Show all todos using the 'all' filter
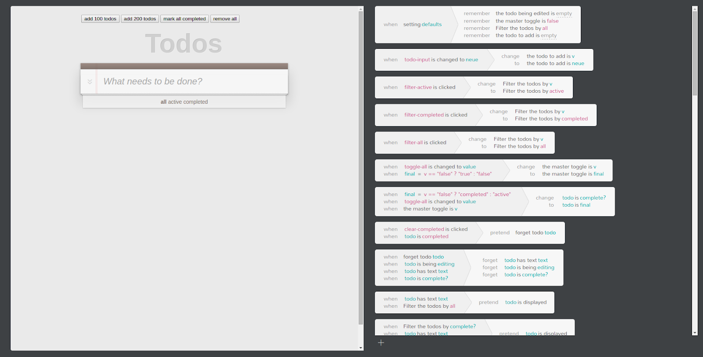Viewport: 703px width, 357px height. (163, 102)
